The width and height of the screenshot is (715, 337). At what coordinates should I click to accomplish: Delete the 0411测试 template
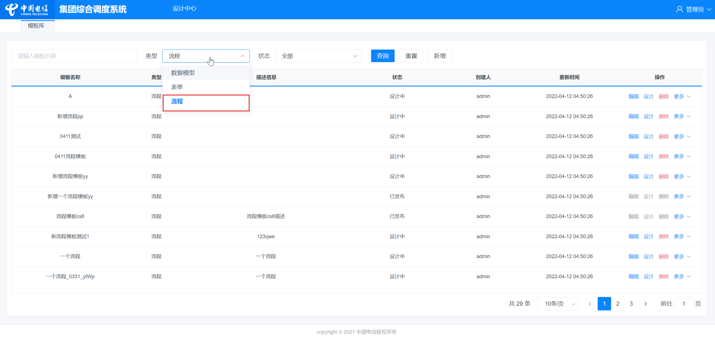(663, 136)
